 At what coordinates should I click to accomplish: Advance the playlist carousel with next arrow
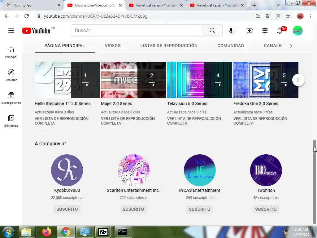(x=298, y=80)
